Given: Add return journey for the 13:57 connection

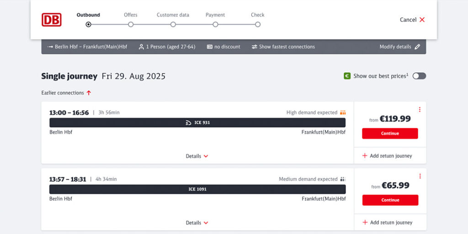Looking at the screenshot, I should 388,223.
